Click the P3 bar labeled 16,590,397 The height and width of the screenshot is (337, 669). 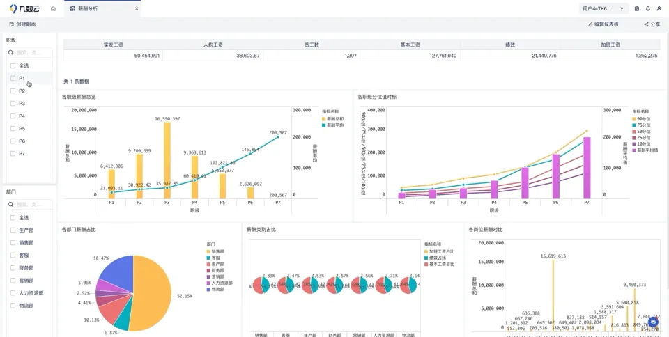[167, 161]
